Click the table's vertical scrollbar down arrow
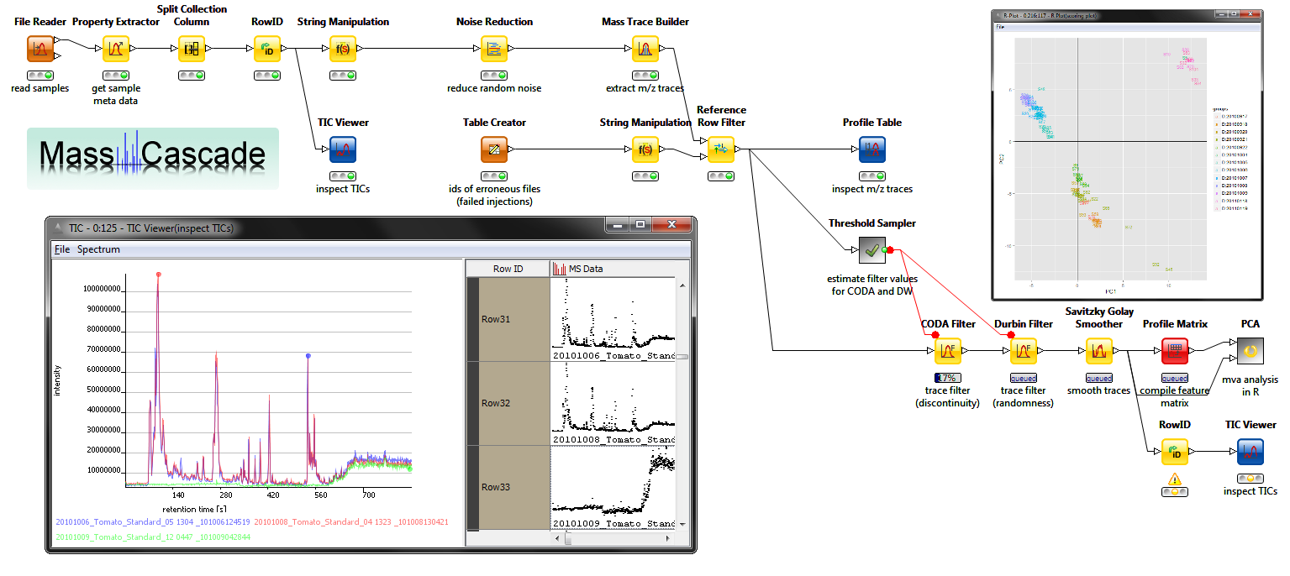 tap(682, 524)
